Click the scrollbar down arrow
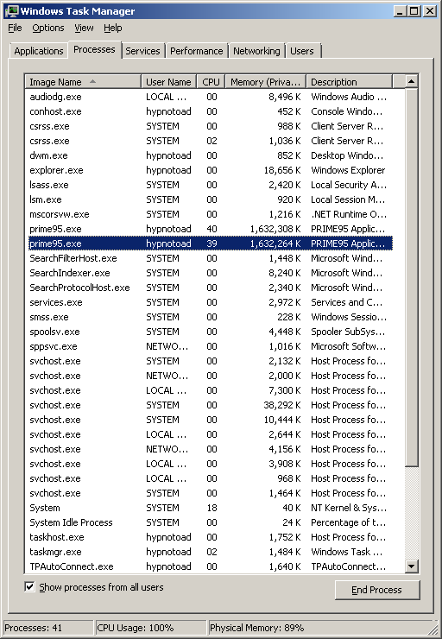 point(412,566)
